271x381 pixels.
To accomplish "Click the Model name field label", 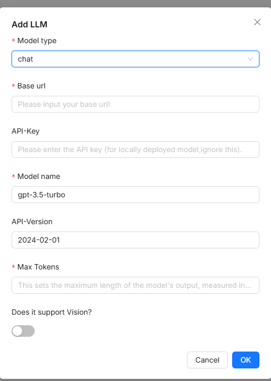I will 39,176.
